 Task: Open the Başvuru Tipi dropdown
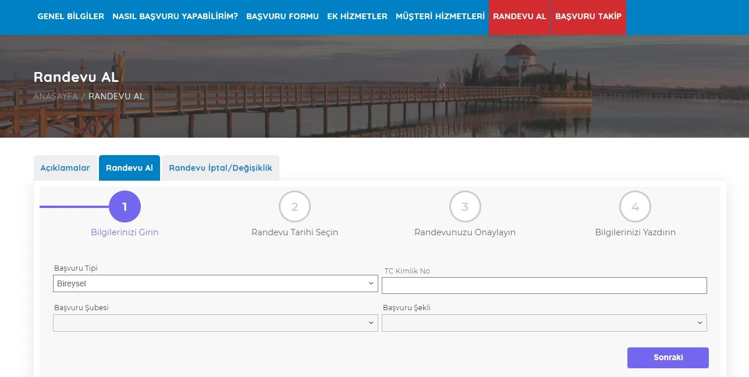(x=215, y=283)
